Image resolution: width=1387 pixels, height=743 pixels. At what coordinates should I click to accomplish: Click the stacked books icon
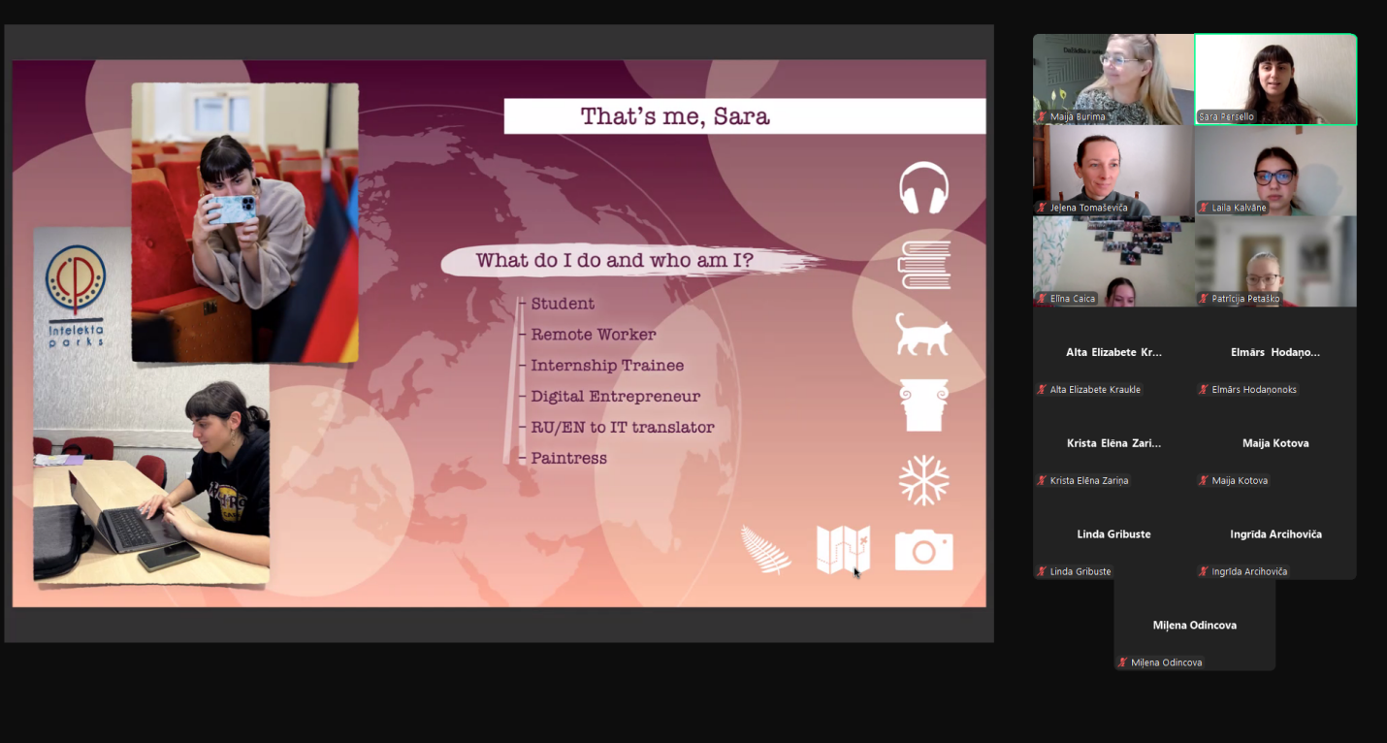[923, 265]
